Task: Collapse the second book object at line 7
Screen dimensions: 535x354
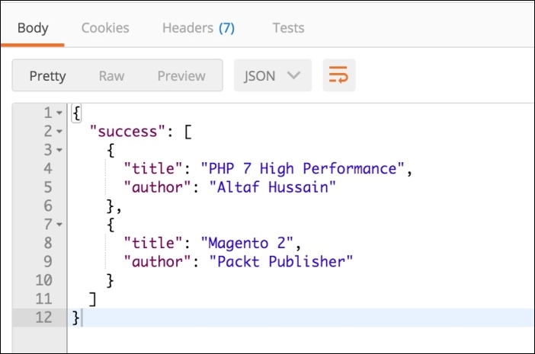Action: tap(59, 224)
